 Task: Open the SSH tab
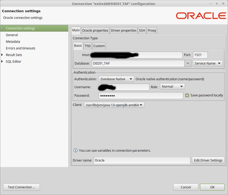point(142,30)
